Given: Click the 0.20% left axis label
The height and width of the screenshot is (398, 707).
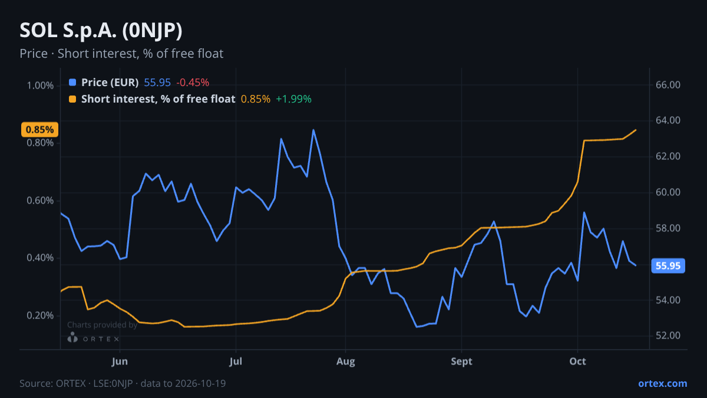Looking at the screenshot, I should click(x=40, y=315).
